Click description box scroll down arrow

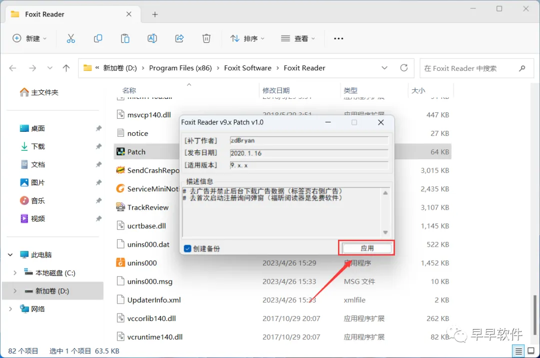click(x=385, y=233)
